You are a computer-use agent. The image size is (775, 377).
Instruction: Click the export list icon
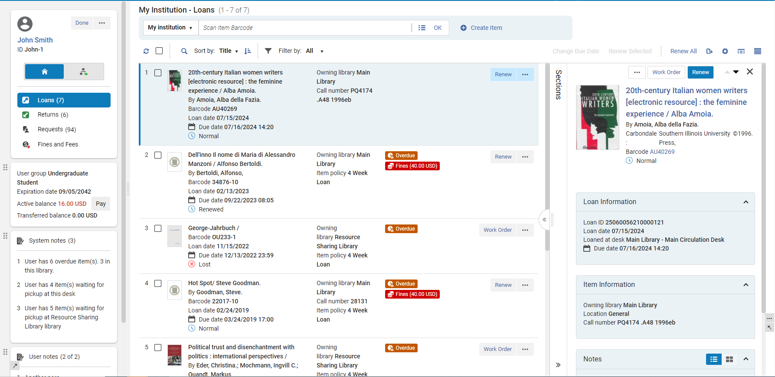coord(710,51)
